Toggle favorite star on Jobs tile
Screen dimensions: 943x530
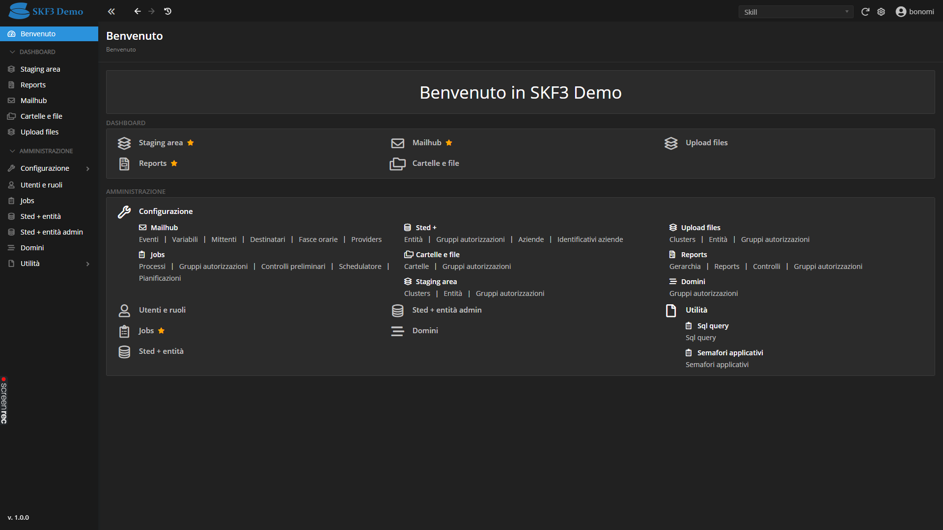(161, 331)
